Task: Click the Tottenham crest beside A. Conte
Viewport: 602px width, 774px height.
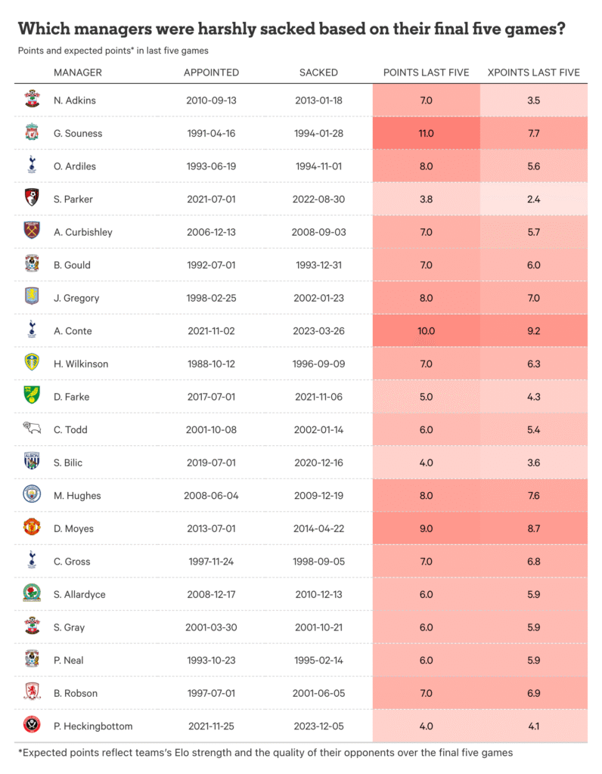Action: coord(31,330)
